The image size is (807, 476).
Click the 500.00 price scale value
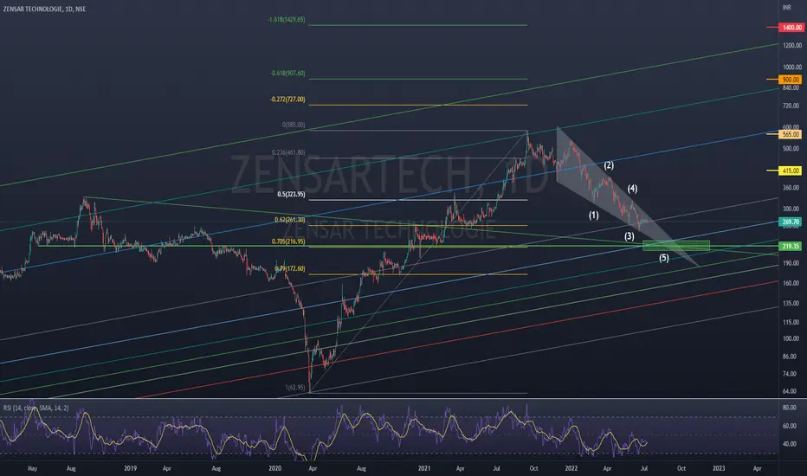pos(791,149)
